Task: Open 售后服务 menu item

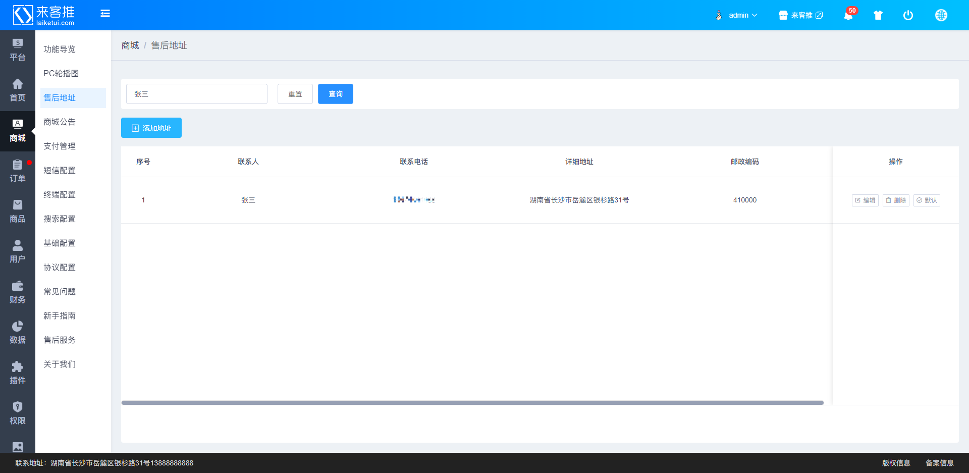Action: (73, 340)
